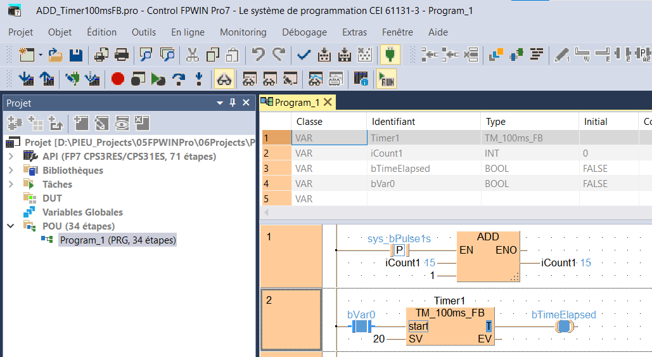Click the iCount1 identifier cell
Screen dimensions: 652x357
(x=387, y=153)
